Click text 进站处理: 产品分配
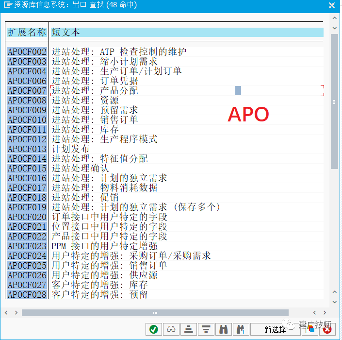This screenshot has width=342, height=340. (95, 91)
